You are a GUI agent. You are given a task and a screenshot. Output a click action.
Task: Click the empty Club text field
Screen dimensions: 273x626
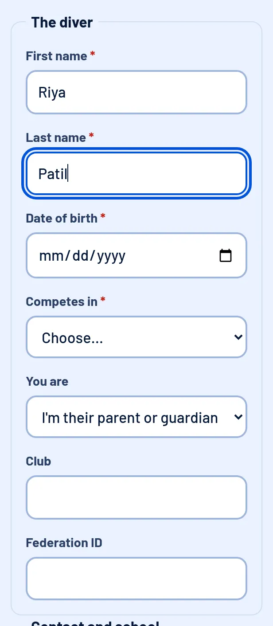coord(136,497)
